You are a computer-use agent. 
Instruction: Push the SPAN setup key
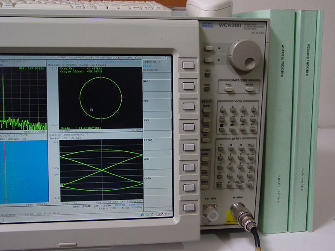click(206, 130)
